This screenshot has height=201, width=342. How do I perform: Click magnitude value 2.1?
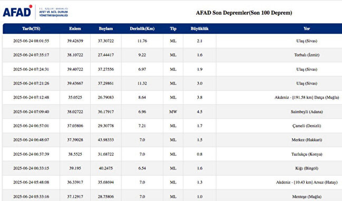[x=200, y=41]
